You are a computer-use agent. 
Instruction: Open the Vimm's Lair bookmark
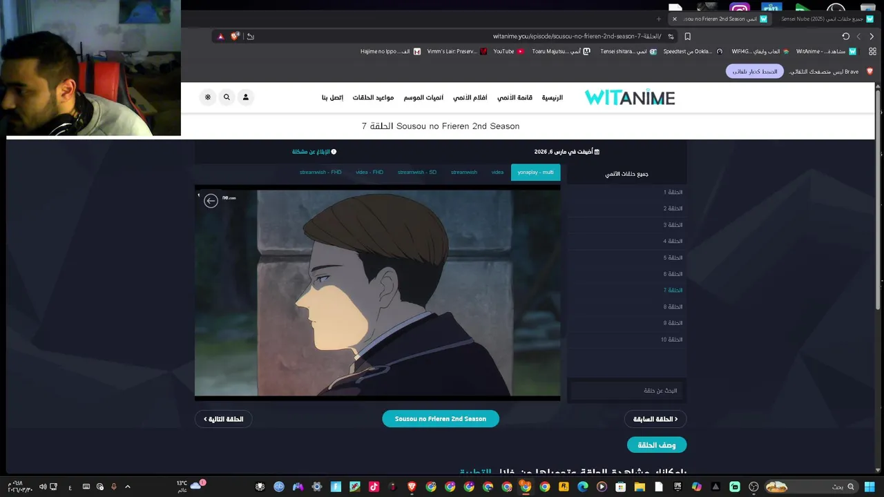[x=457, y=52]
